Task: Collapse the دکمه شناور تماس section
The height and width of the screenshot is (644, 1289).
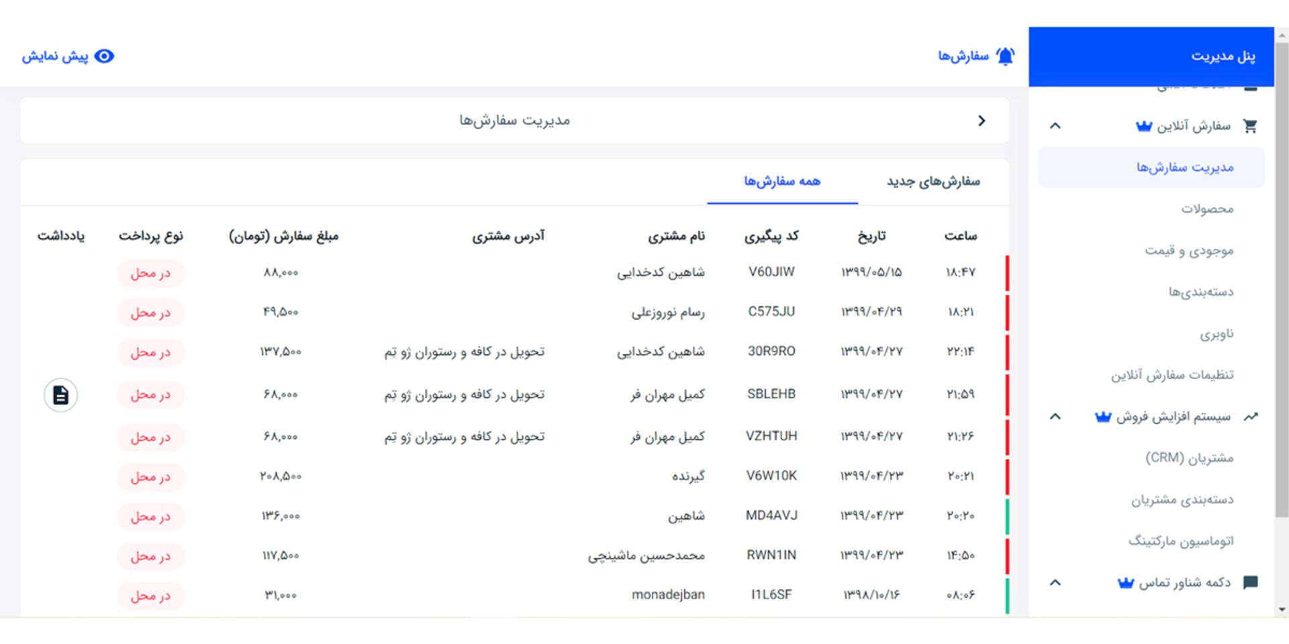Action: [1055, 581]
